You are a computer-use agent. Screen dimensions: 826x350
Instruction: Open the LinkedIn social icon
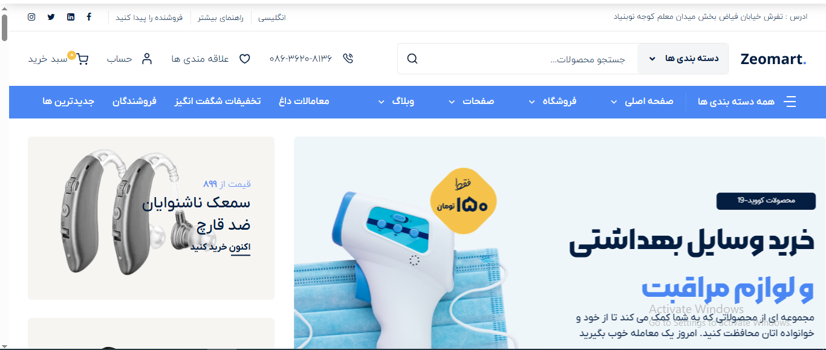(x=71, y=17)
